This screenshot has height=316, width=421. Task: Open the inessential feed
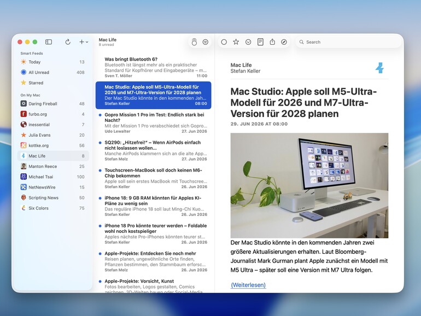point(53,125)
